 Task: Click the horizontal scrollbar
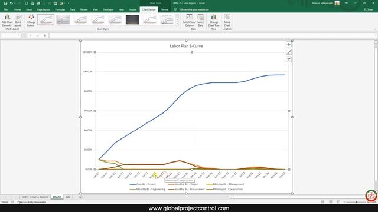(x=299, y=197)
